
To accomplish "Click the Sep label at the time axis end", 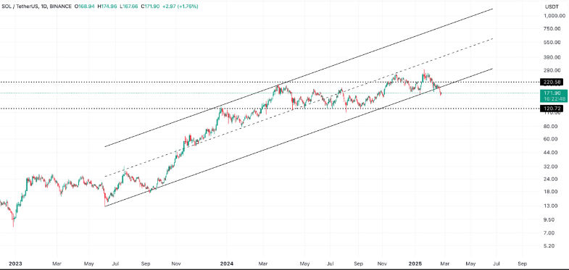I will coord(522,263).
